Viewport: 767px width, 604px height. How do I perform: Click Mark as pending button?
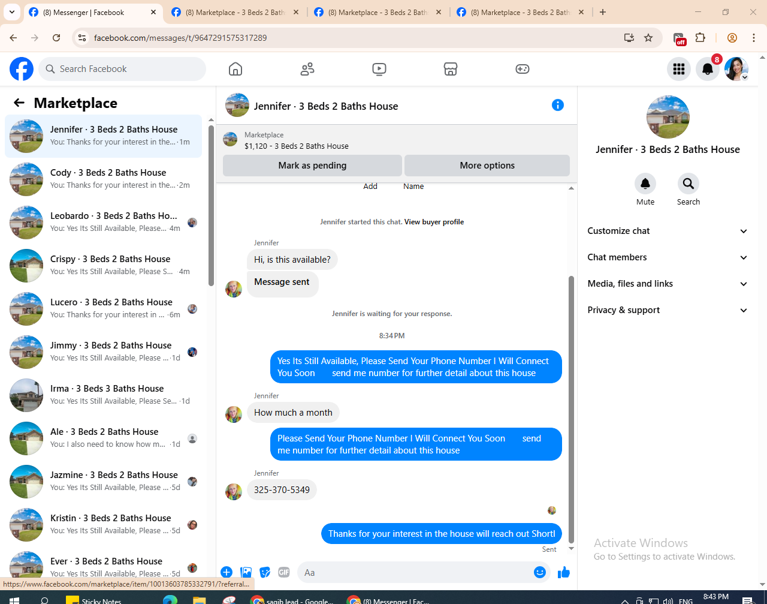[312, 166]
